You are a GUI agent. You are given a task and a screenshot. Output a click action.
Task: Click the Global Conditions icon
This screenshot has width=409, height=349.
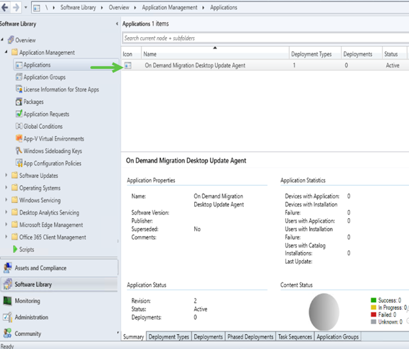tap(19, 126)
